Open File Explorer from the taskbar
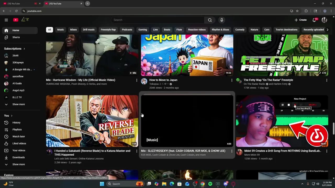 point(164,184)
